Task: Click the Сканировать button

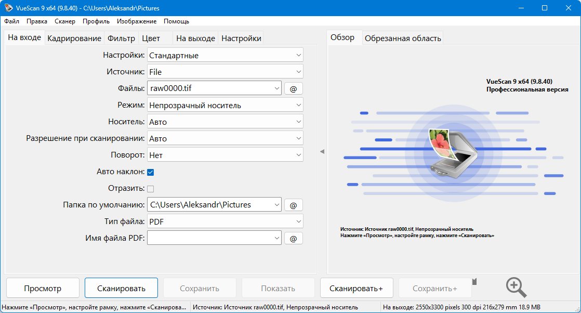Action: 121,288
